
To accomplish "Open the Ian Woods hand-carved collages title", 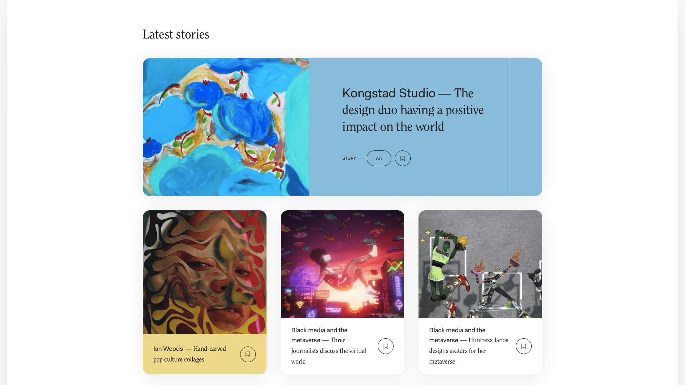I will pyautogui.click(x=189, y=354).
